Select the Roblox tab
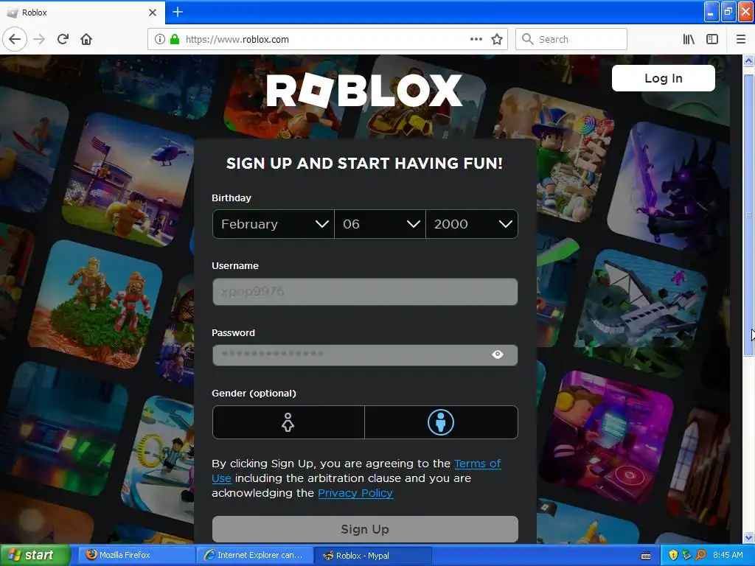 coord(82,13)
